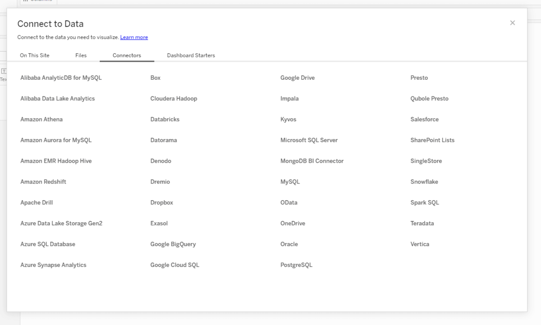The width and height of the screenshot is (541, 325).
Task: Choose the Apache Drill connector
Action: pos(37,202)
